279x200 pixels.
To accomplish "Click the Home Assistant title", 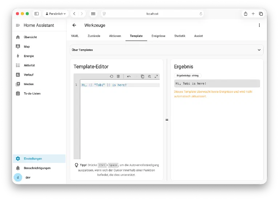I will 39,25.
